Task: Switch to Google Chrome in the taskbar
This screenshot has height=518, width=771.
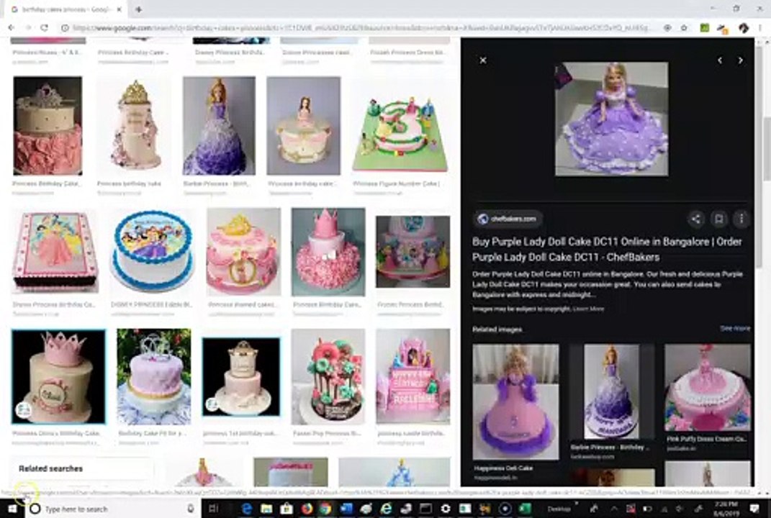Action: click(325, 509)
